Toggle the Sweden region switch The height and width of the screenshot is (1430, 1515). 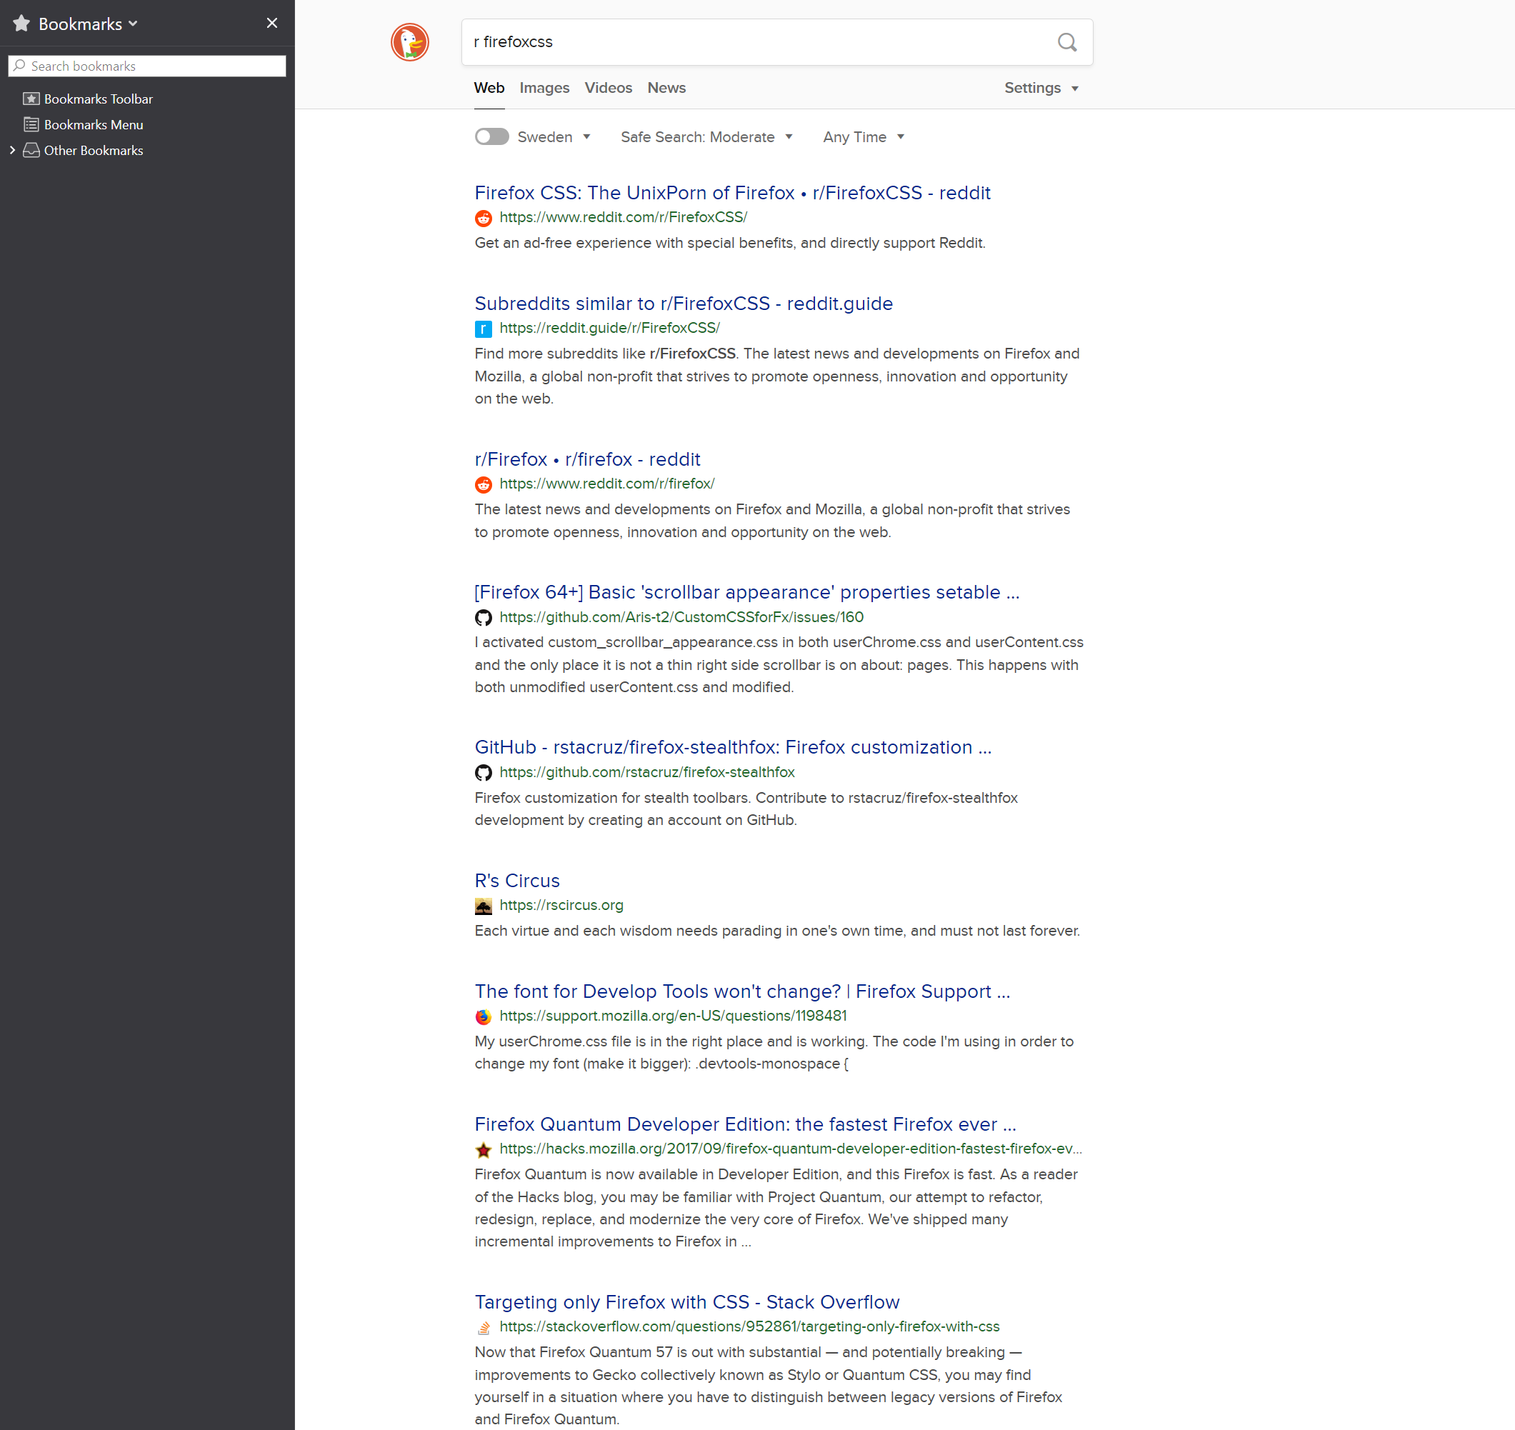491,136
